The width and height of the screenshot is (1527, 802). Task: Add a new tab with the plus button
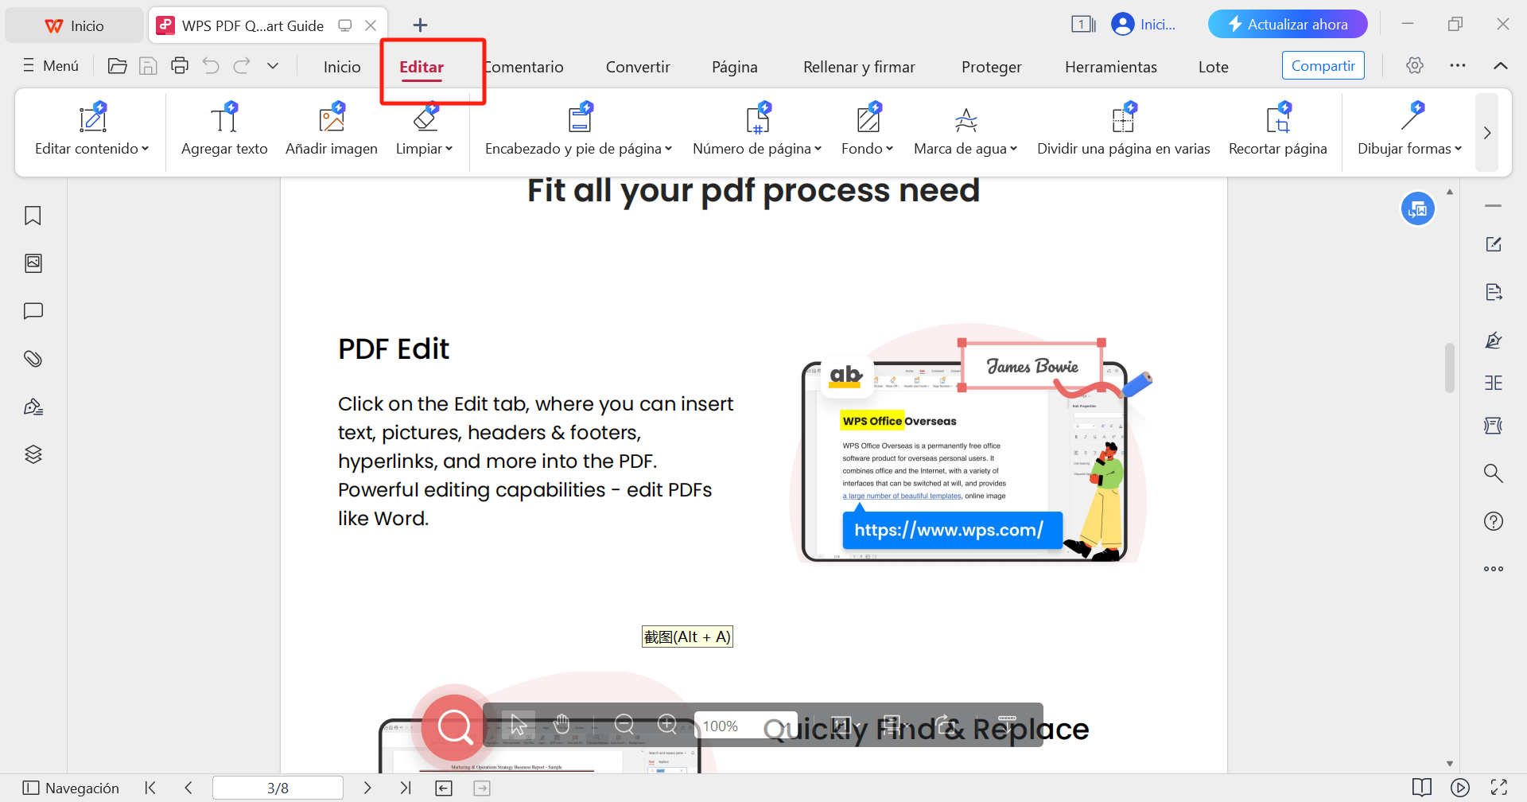coord(421,25)
